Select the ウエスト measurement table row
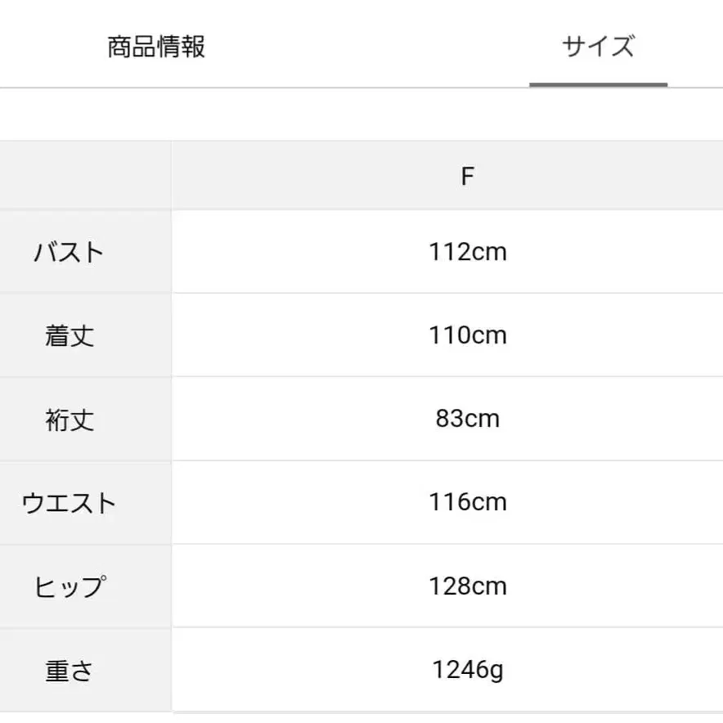Screen dimensions: 723x723 click(x=360, y=501)
